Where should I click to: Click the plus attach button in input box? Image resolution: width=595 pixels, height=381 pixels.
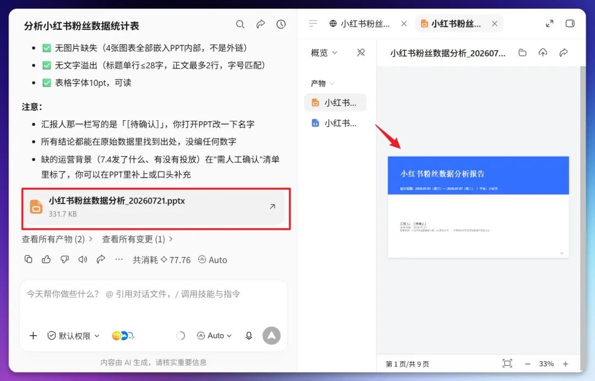click(x=34, y=336)
